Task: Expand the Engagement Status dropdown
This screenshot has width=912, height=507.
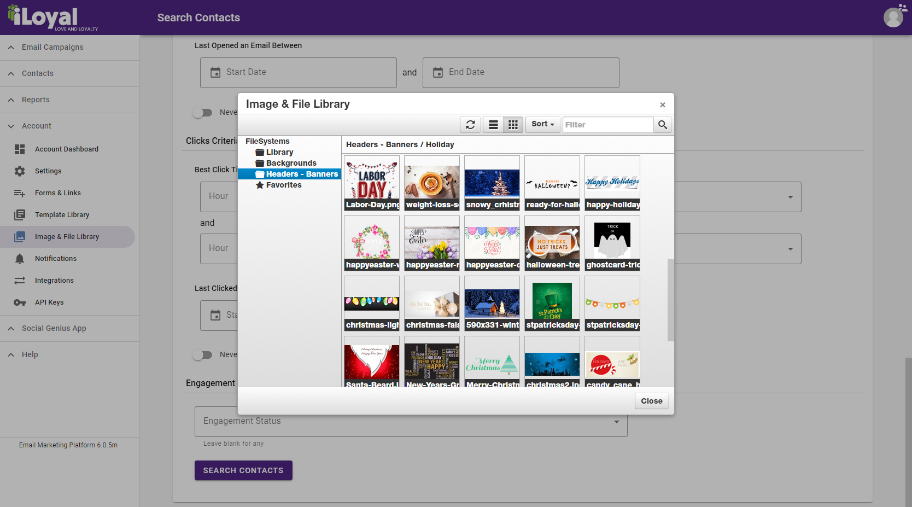Action: point(616,422)
